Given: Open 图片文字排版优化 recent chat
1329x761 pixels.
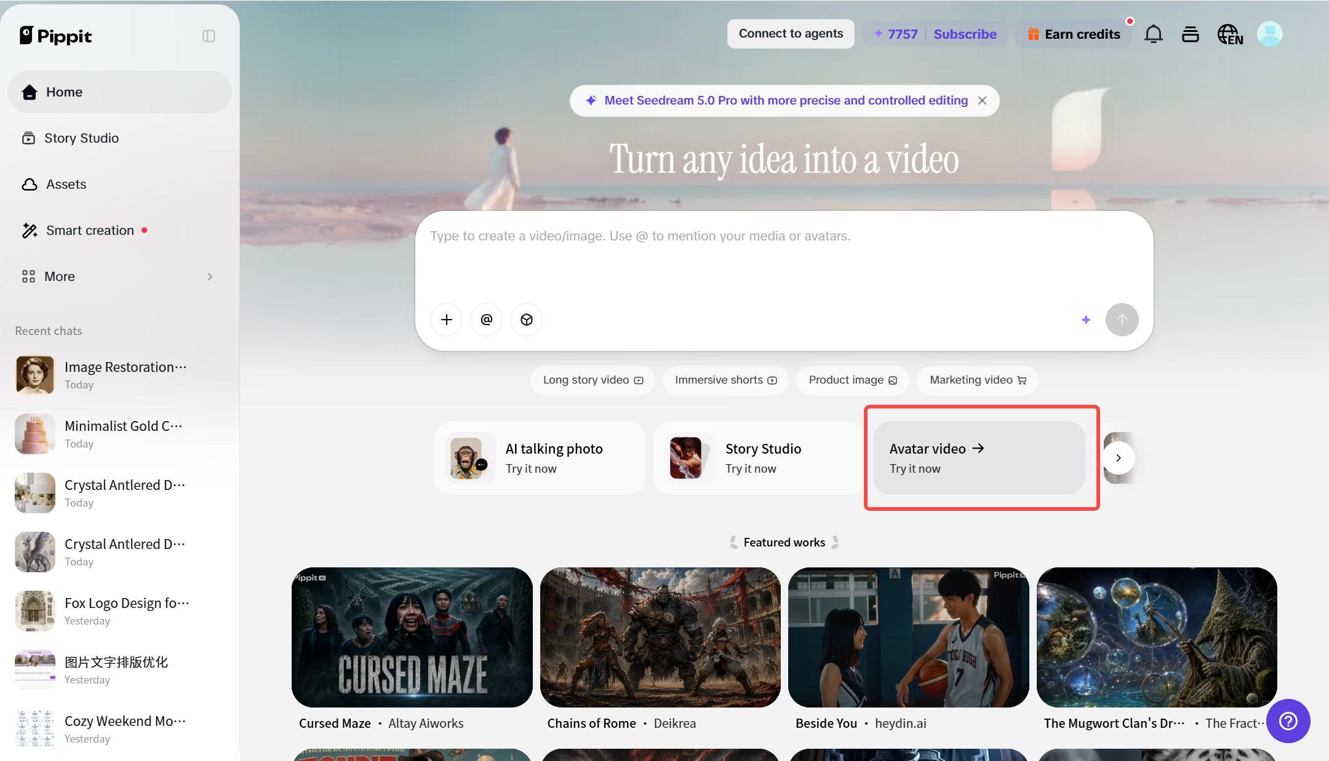Looking at the screenshot, I should tap(119, 670).
